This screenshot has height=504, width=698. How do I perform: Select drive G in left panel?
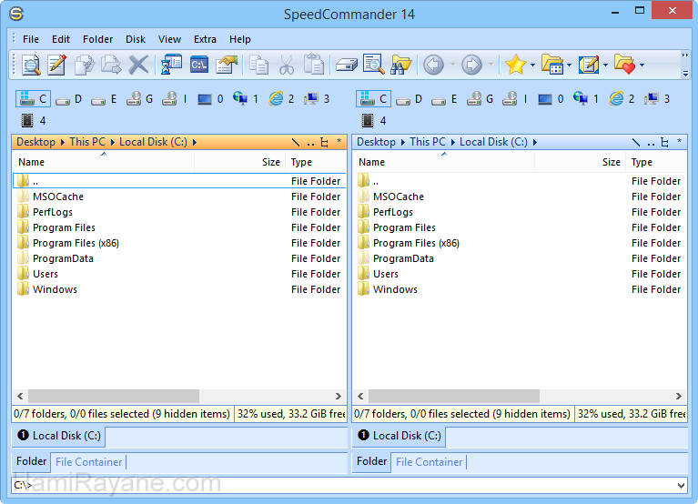pos(140,99)
